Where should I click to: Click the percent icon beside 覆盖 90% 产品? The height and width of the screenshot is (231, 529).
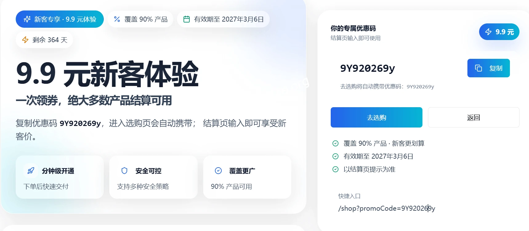(x=117, y=19)
